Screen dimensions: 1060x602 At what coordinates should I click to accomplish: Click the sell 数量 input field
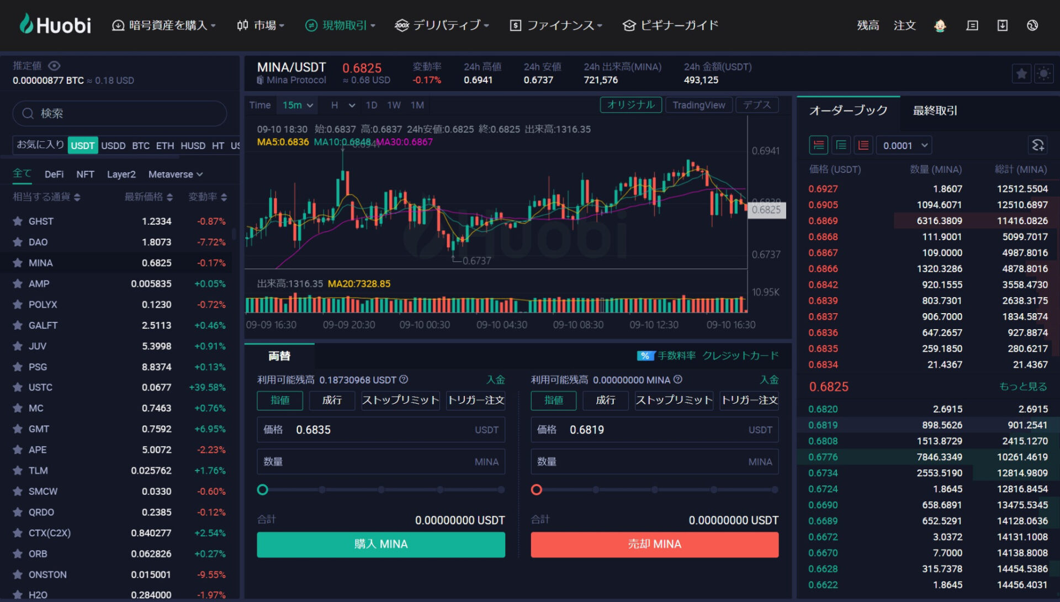655,462
